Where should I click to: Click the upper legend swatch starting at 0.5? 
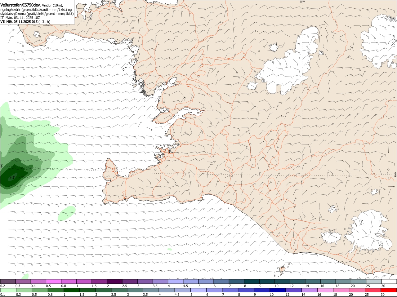(x=53, y=281)
